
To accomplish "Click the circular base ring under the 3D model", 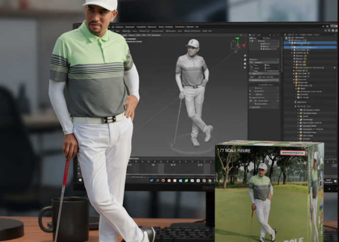I will click(x=193, y=144).
